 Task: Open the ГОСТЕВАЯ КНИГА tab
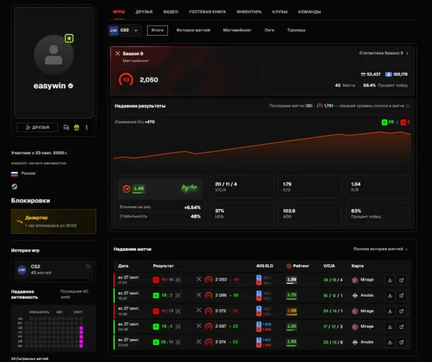207,12
